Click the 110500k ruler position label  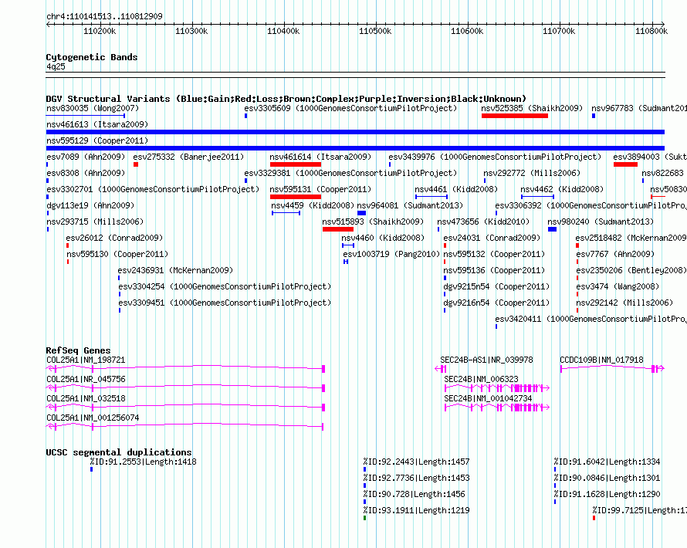pyautogui.click(x=375, y=31)
